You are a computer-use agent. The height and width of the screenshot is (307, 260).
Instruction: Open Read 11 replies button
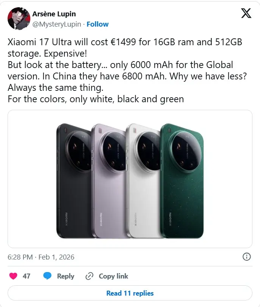tap(130, 293)
